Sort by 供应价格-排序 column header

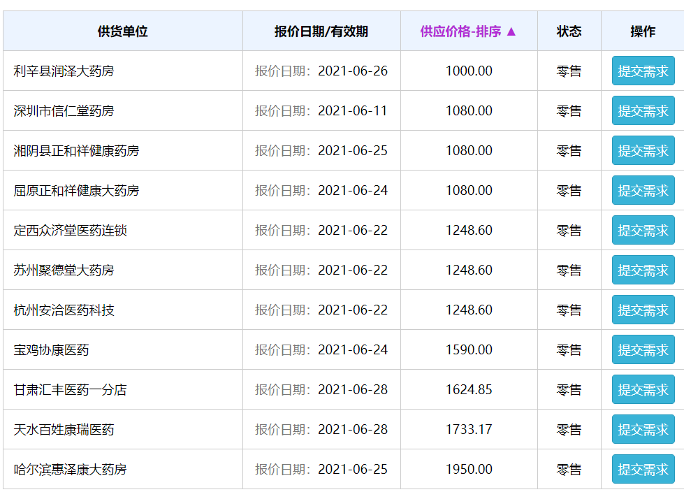click(x=468, y=31)
